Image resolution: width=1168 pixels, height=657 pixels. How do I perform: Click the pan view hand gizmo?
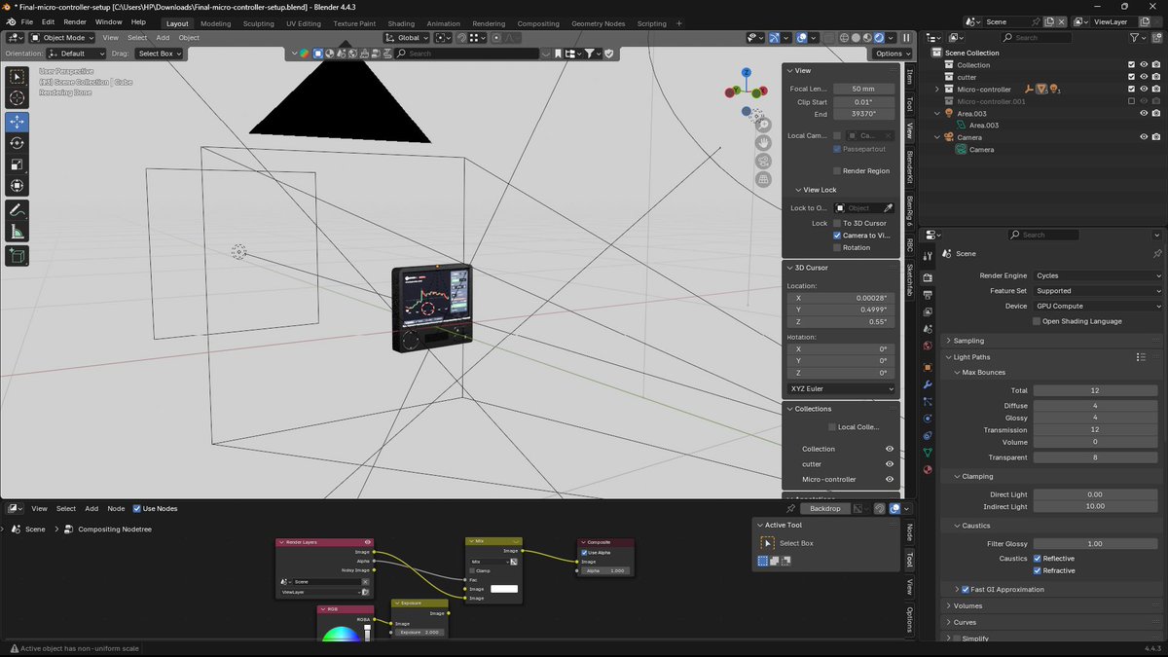click(764, 143)
